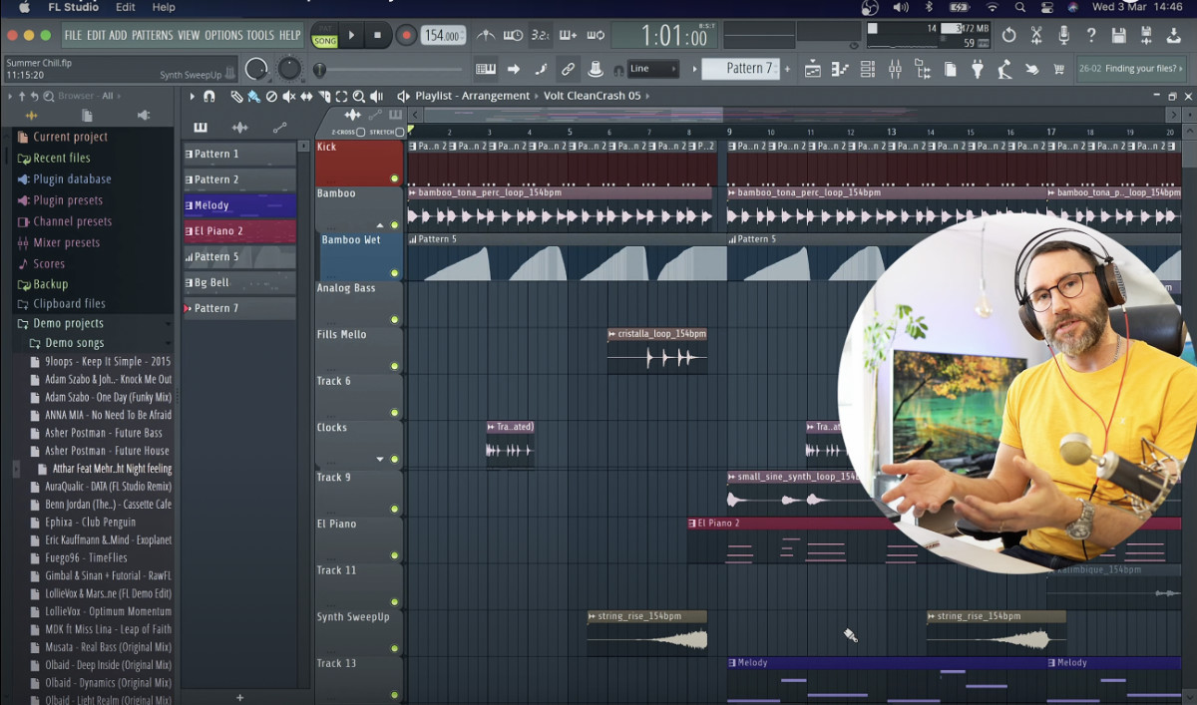Open the tempo tapper icon
The width and height of the screenshot is (1197, 705).
point(1003,69)
